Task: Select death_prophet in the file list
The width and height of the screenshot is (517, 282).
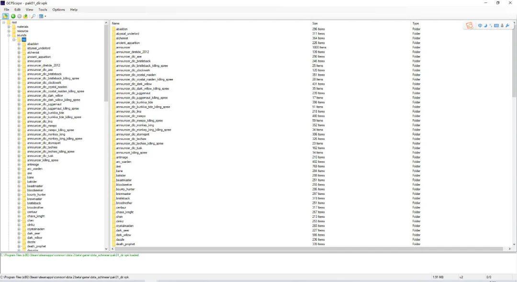Action: 125,244
